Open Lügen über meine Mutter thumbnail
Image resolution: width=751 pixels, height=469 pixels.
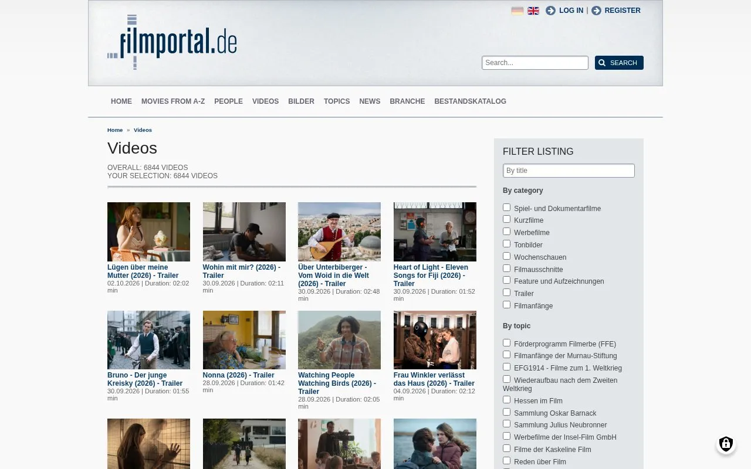tap(148, 232)
